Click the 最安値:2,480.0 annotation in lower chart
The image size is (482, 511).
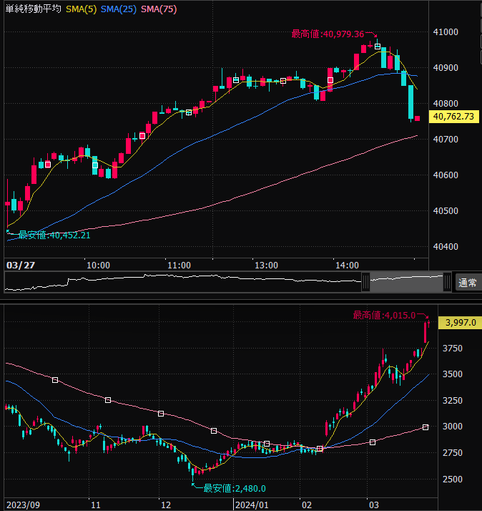click(235, 488)
